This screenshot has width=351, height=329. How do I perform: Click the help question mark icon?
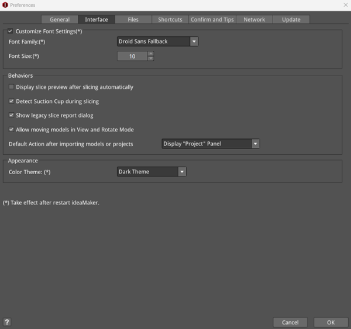pyautogui.click(x=7, y=322)
